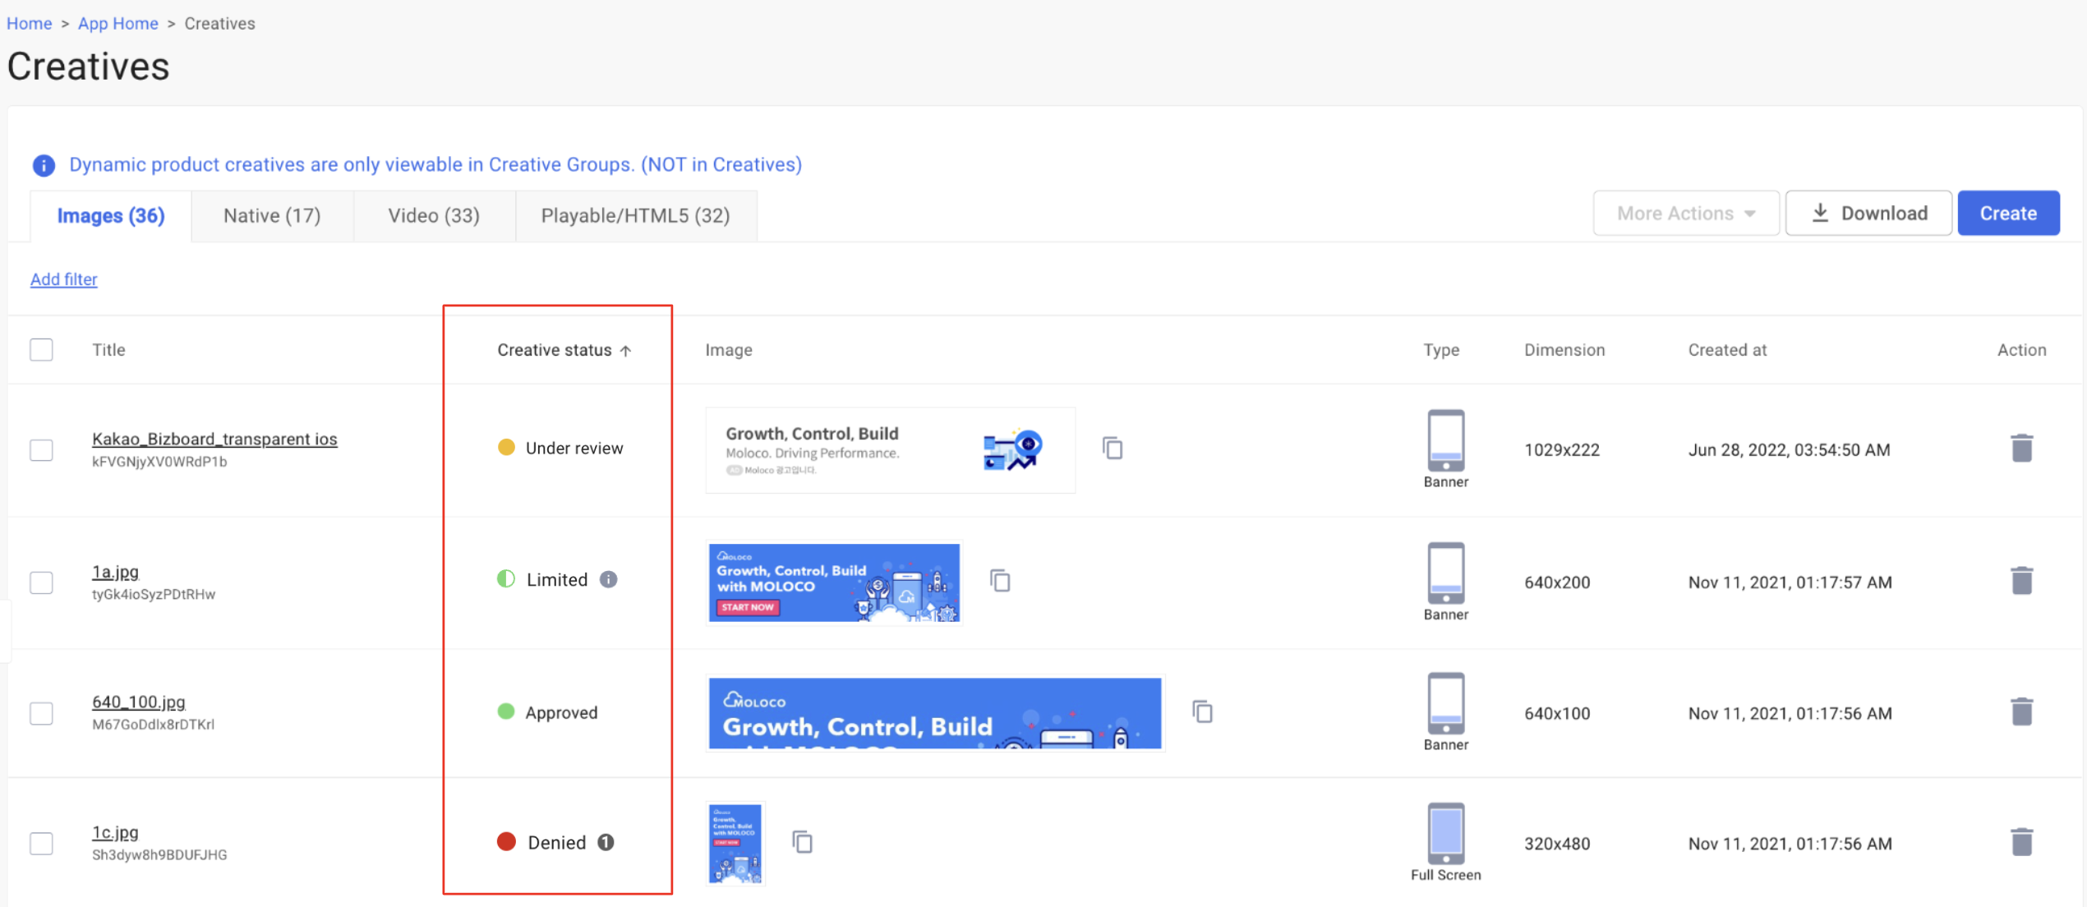2087x907 pixels.
Task: Open the 1a.jpg banner thumbnail
Action: 833,582
